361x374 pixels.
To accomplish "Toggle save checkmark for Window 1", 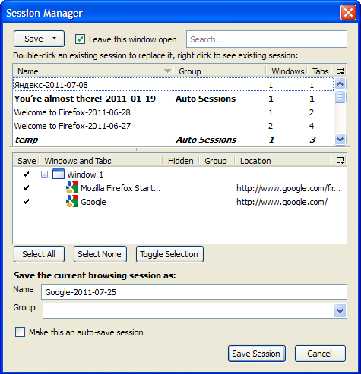I will [26, 174].
